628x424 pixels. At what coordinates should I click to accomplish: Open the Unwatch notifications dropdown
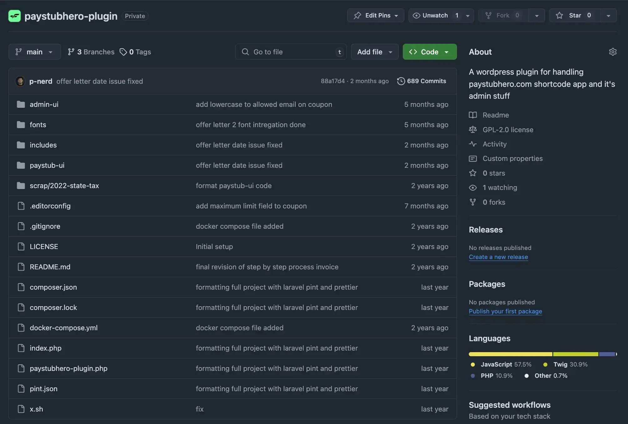(441, 15)
